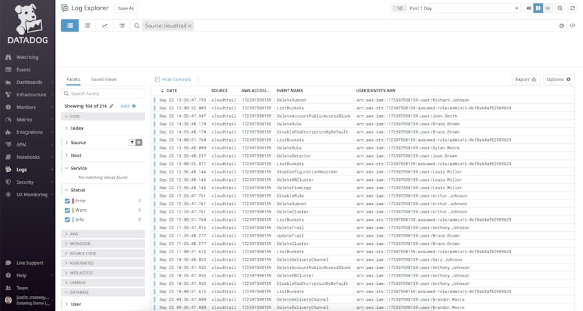Switch to the Saved Views tab
Image resolution: width=583 pixels, height=311 pixels.
[104, 80]
